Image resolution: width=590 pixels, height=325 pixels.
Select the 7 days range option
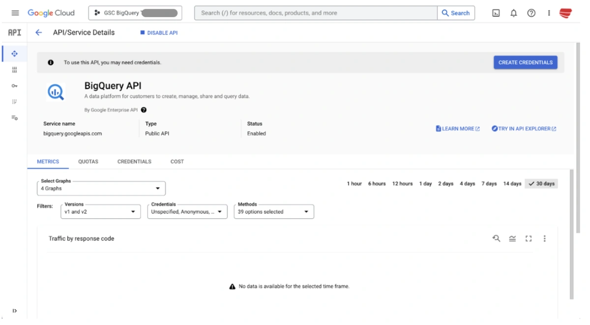pyautogui.click(x=489, y=183)
